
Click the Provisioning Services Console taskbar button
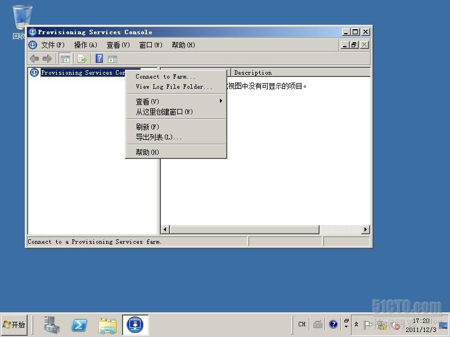tap(135, 325)
